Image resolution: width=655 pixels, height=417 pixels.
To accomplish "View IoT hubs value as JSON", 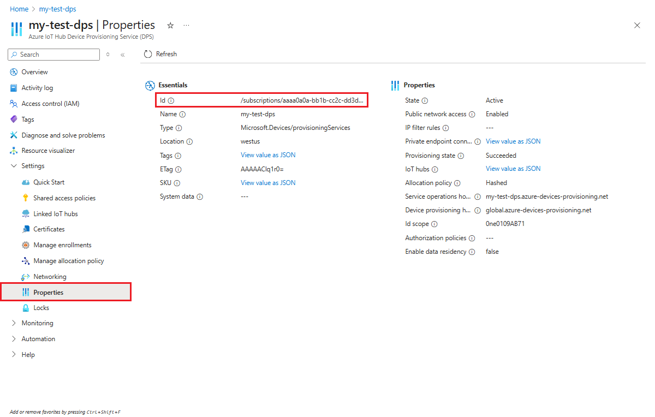I will click(513, 169).
